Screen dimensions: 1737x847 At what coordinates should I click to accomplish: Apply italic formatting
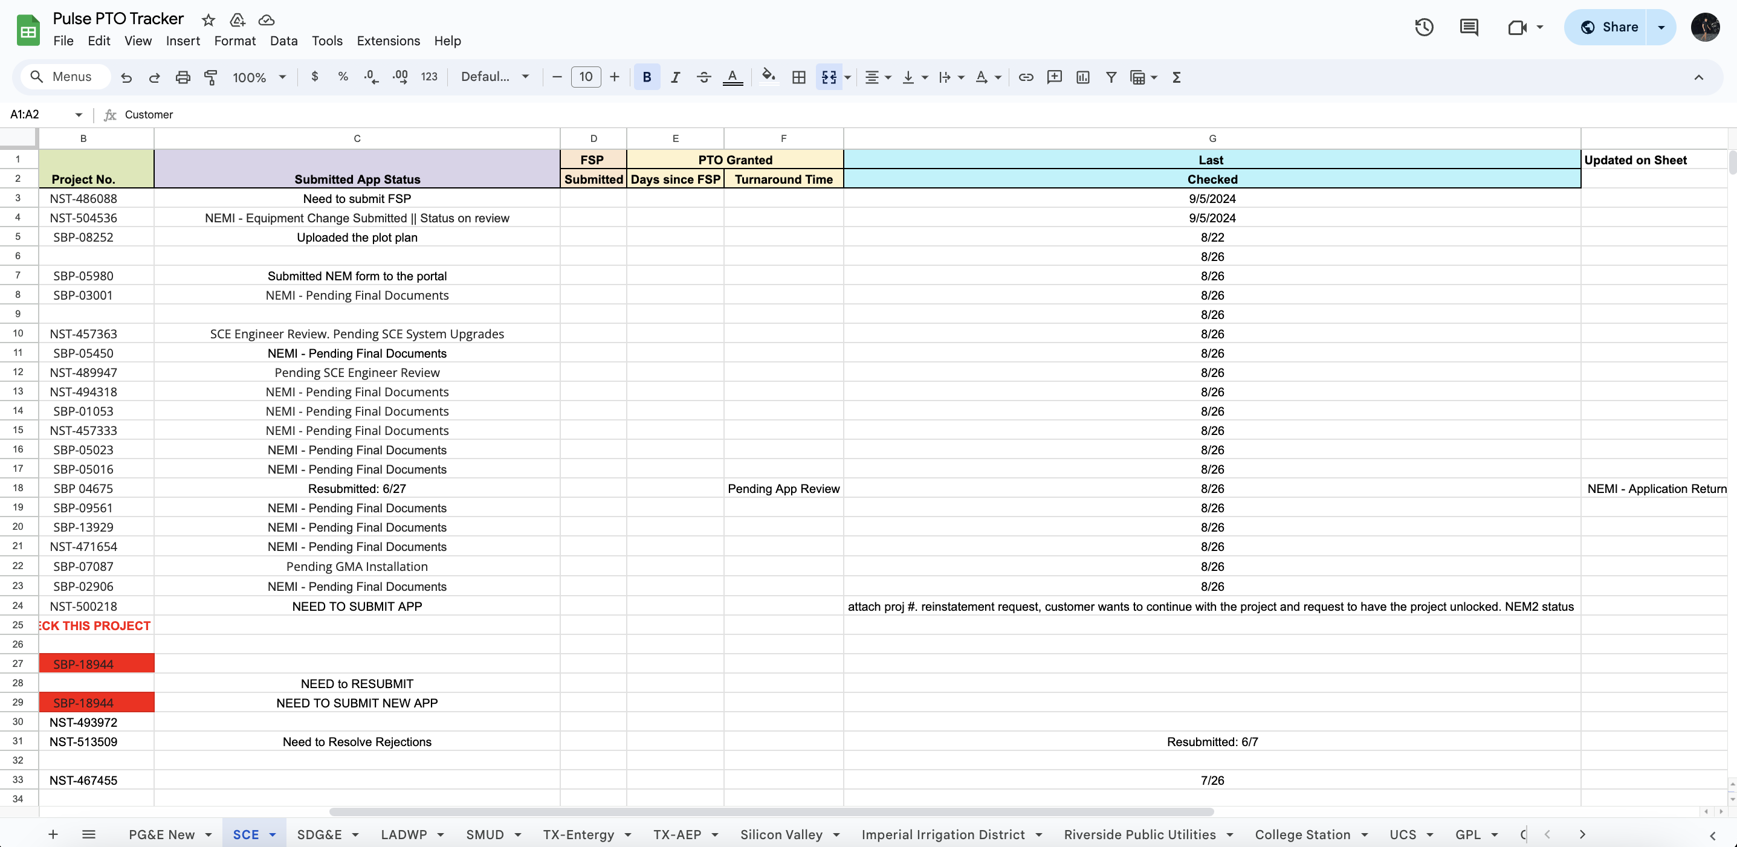[x=675, y=77]
